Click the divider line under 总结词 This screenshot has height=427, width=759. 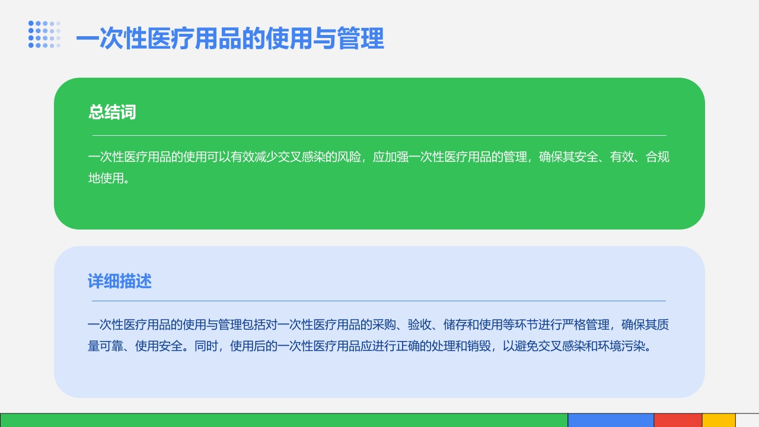click(379, 134)
